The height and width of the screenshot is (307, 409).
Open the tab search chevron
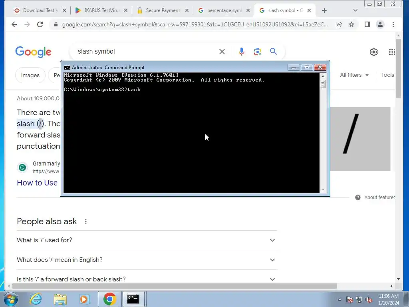click(355, 10)
